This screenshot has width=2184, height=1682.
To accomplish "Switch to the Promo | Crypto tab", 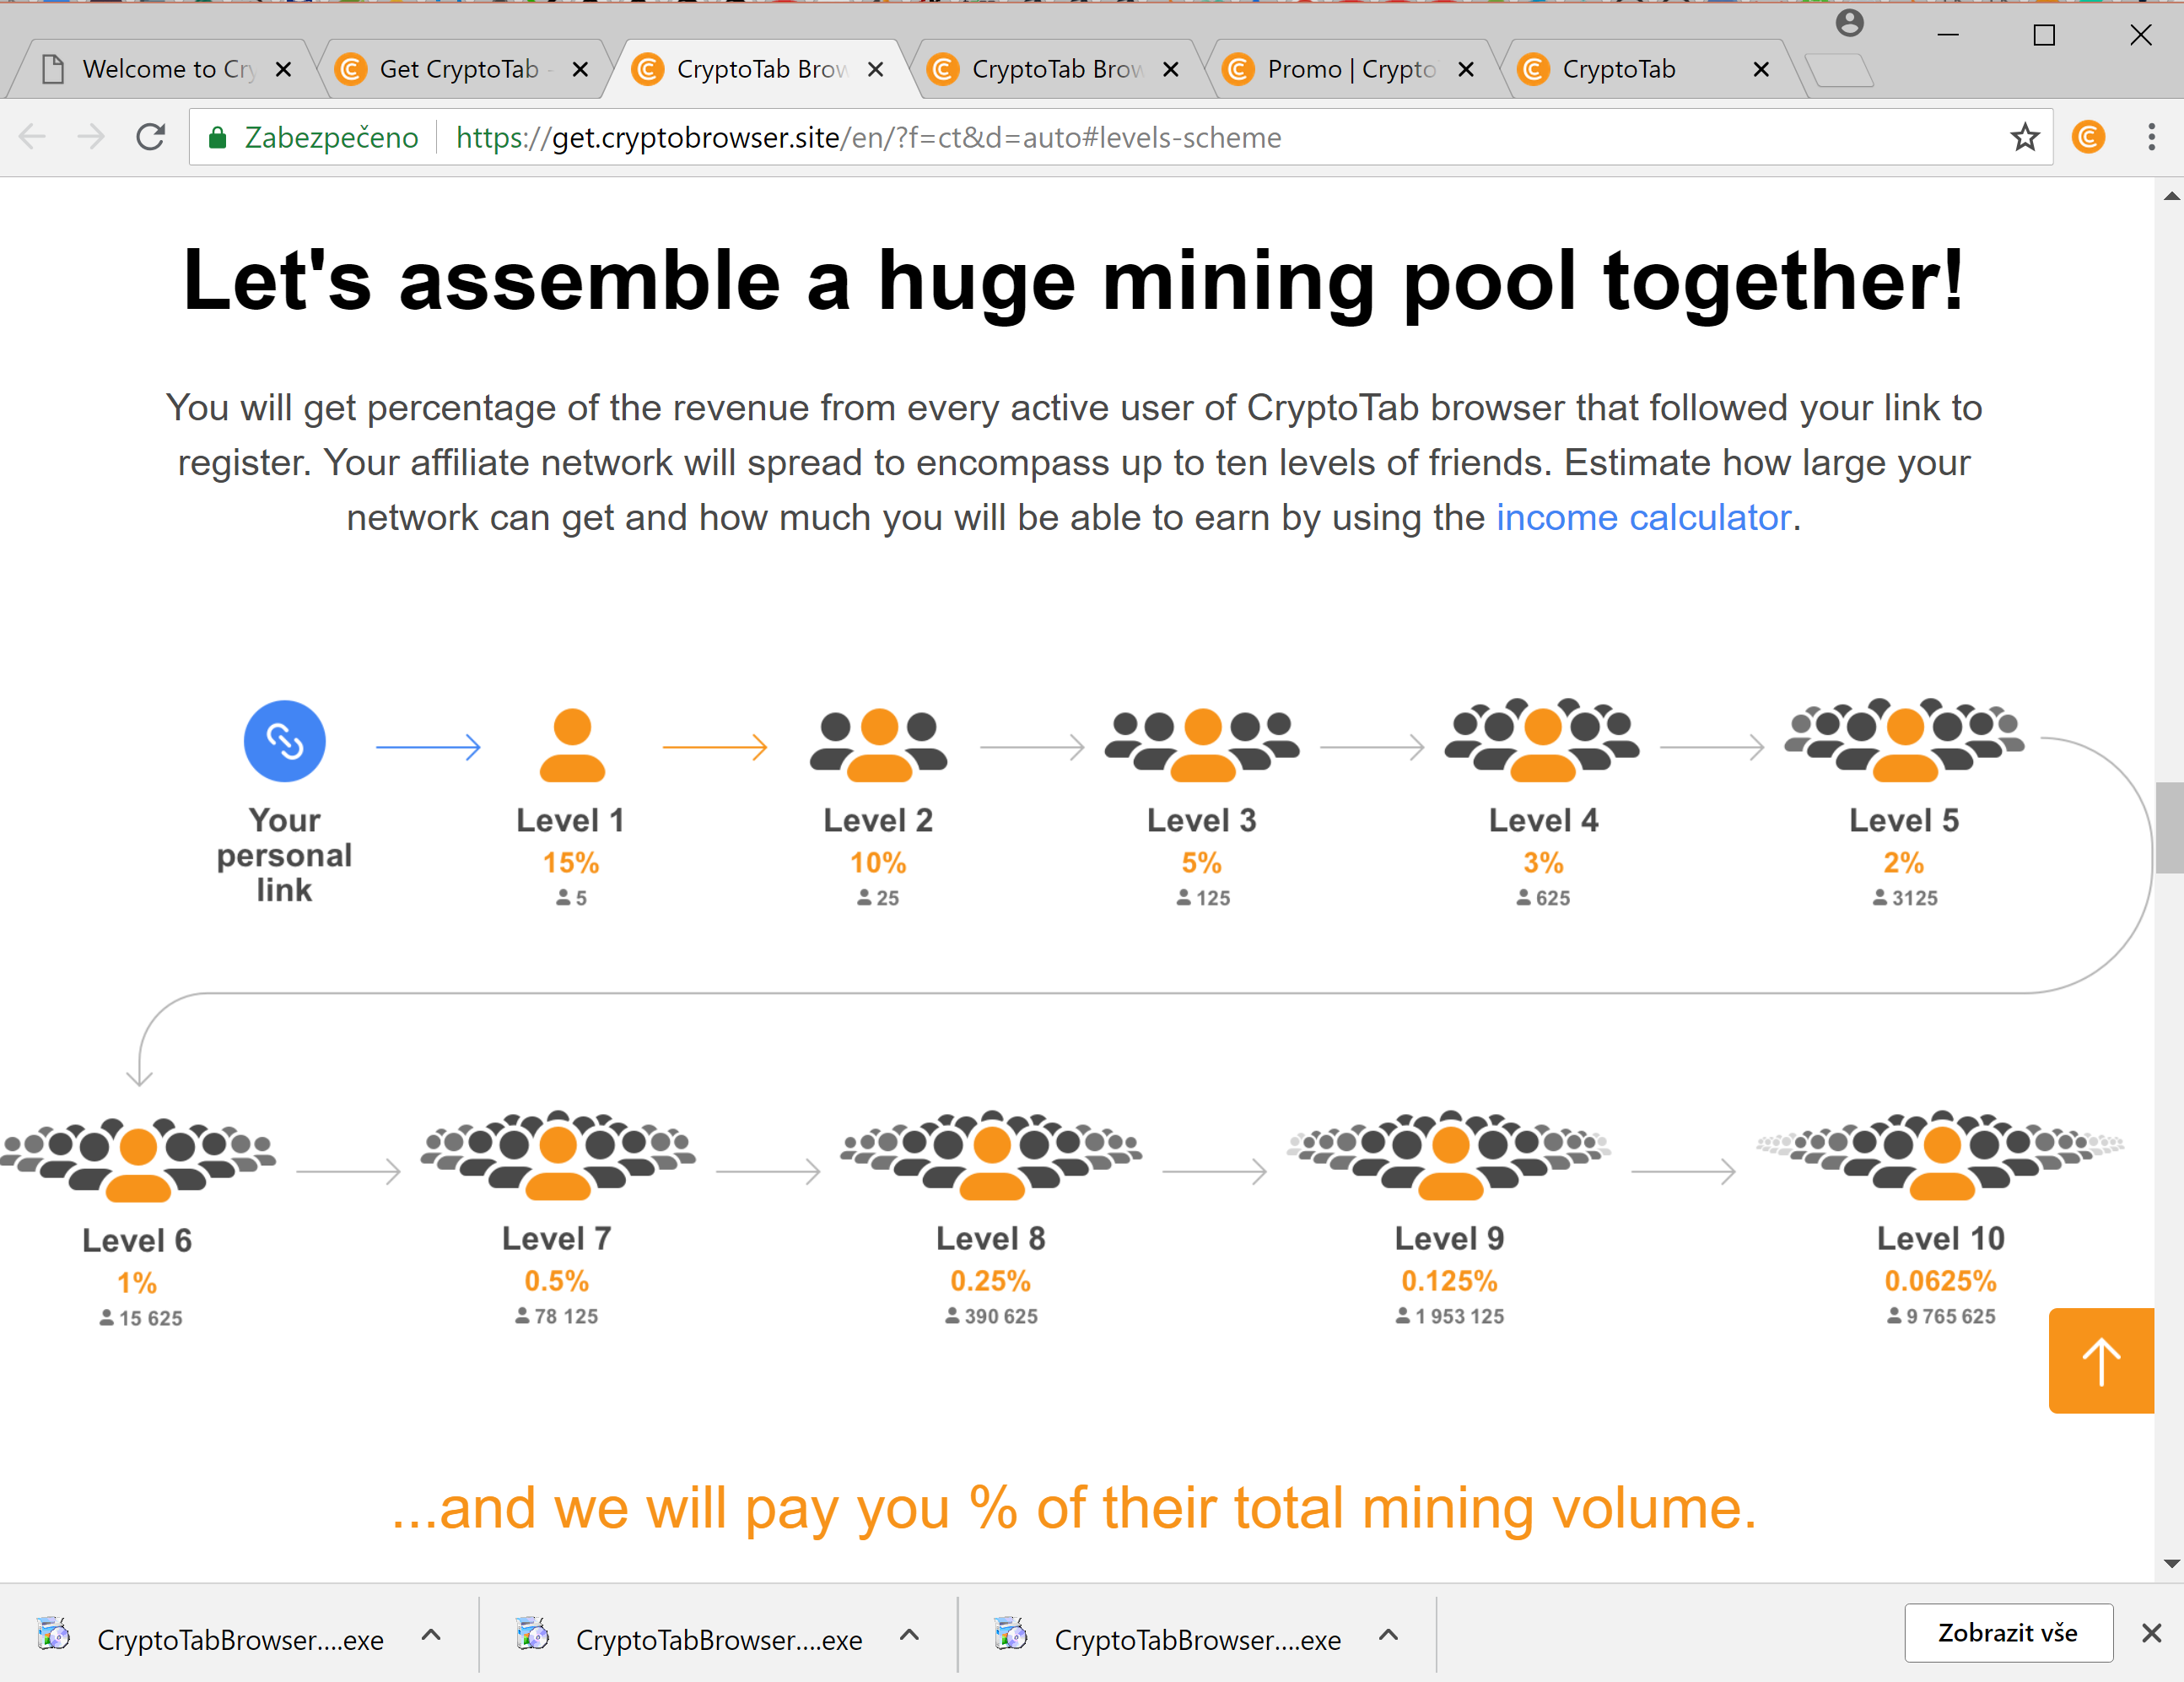I will point(1350,69).
